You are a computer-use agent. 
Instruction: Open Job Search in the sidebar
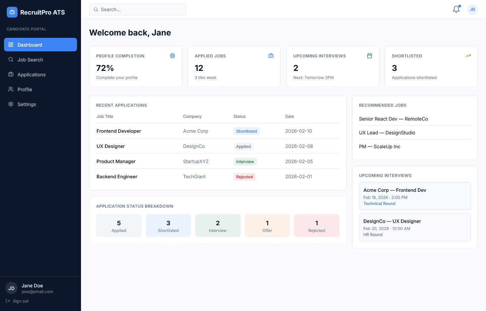30,60
